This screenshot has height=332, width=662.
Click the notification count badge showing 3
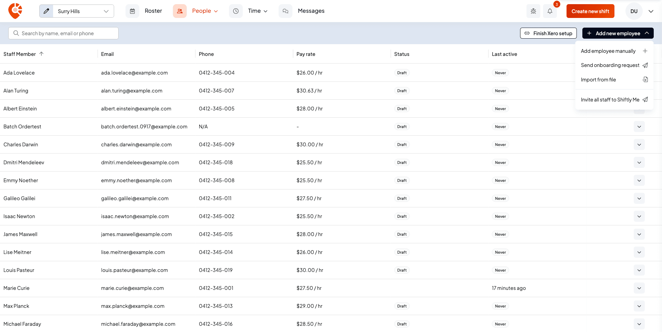tap(556, 4)
